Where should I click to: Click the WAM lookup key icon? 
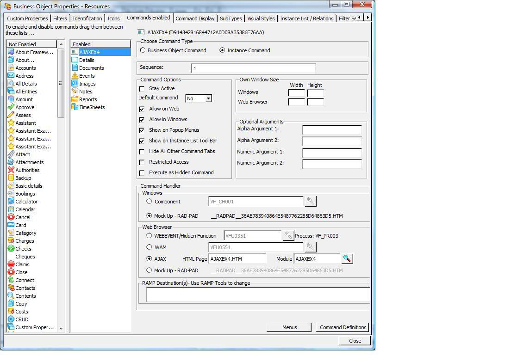point(311,247)
